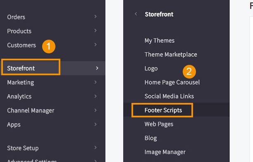Open Home Page Carousel
Image resolution: width=253 pixels, height=162 pixels.
(172, 82)
